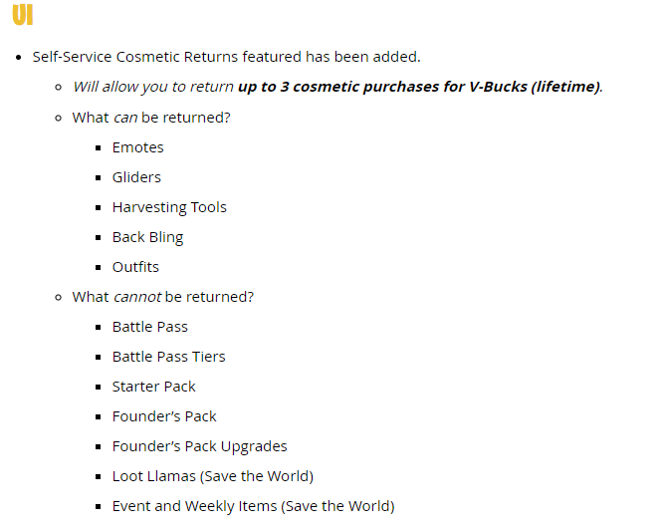Click the Battle Pass list item

click(x=150, y=327)
